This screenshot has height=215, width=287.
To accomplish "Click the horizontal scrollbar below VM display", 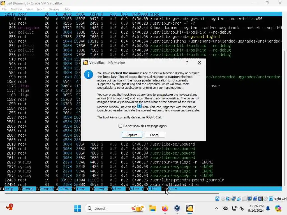I will 112,193.
